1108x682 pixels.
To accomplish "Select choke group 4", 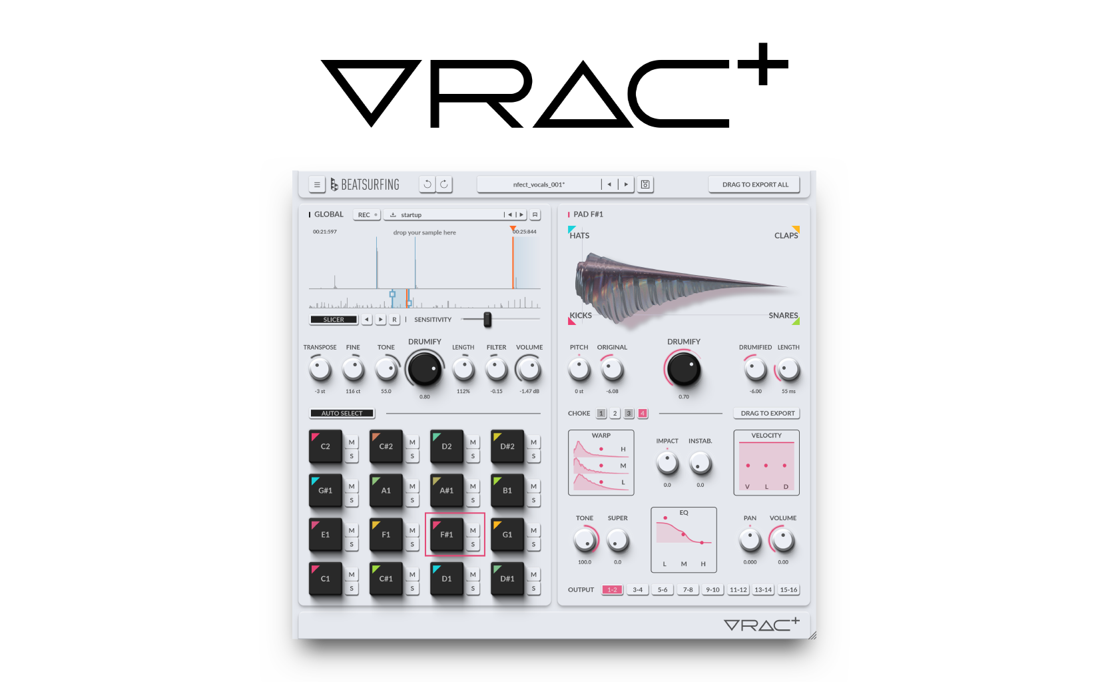I will 643,414.
